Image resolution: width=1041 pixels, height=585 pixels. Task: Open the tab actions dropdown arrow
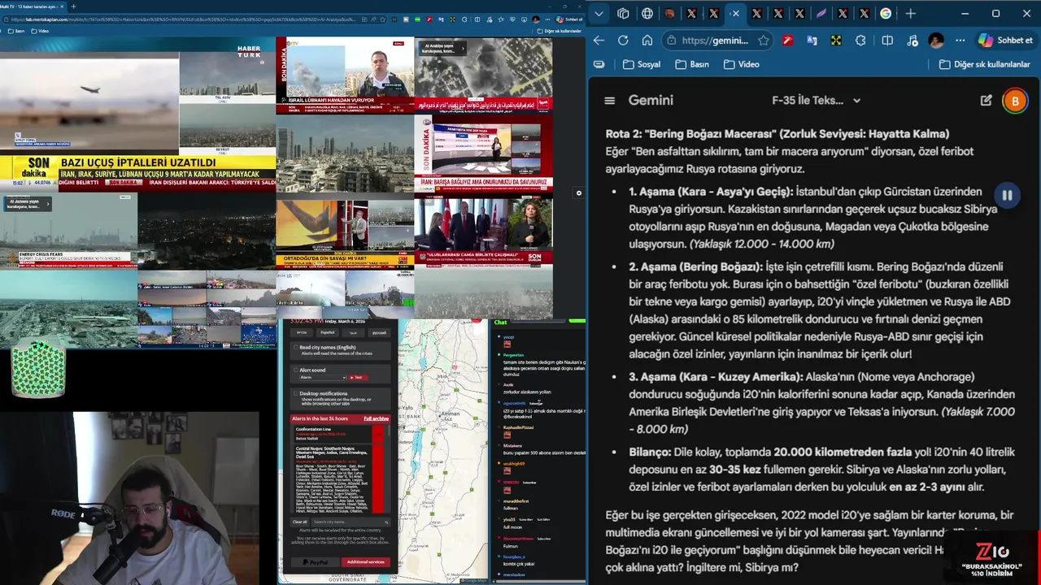[x=599, y=13]
